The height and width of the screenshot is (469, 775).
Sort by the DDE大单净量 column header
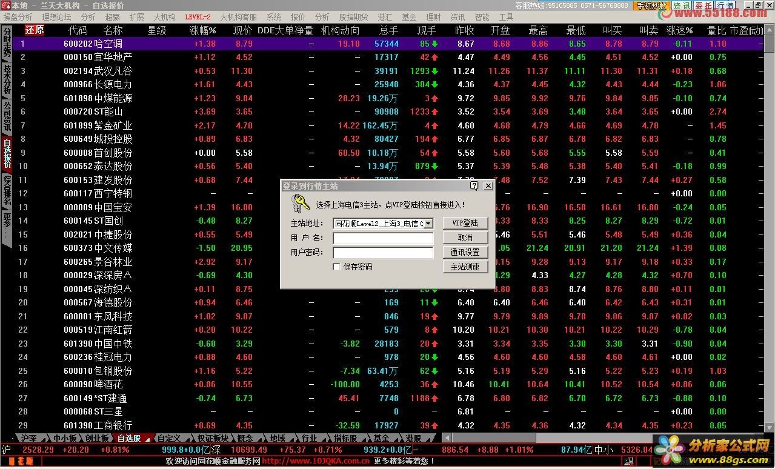tap(285, 30)
